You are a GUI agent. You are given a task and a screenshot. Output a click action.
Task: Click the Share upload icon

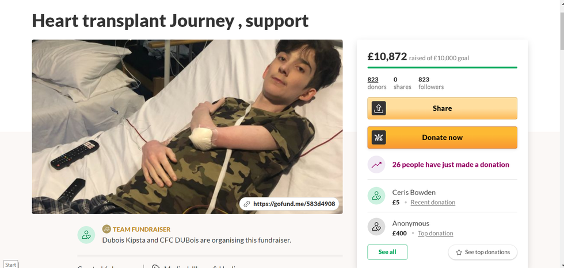pyautogui.click(x=379, y=108)
